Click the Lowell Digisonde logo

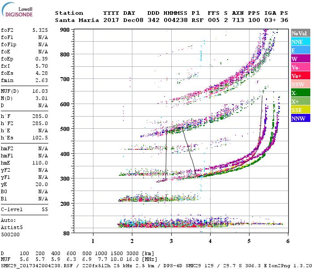tap(17, 10)
